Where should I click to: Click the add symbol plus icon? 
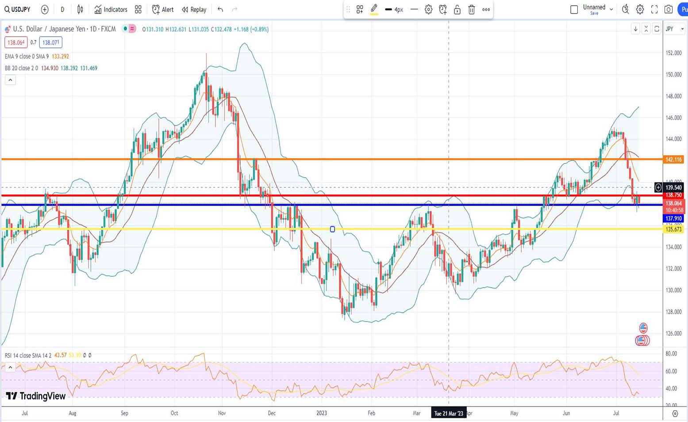[45, 9]
